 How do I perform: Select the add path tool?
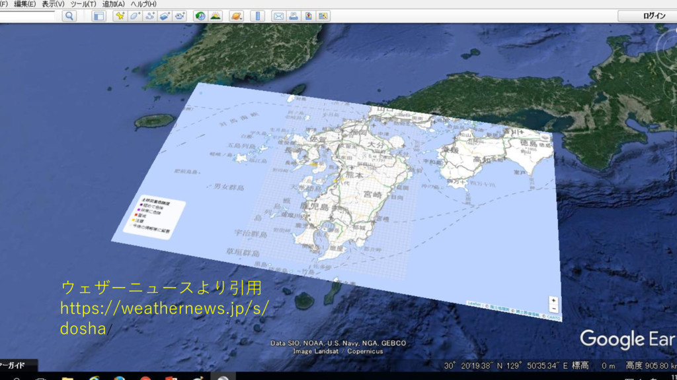(150, 16)
